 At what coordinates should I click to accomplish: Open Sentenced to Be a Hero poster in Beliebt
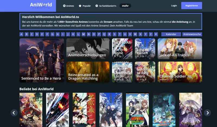(31, 110)
